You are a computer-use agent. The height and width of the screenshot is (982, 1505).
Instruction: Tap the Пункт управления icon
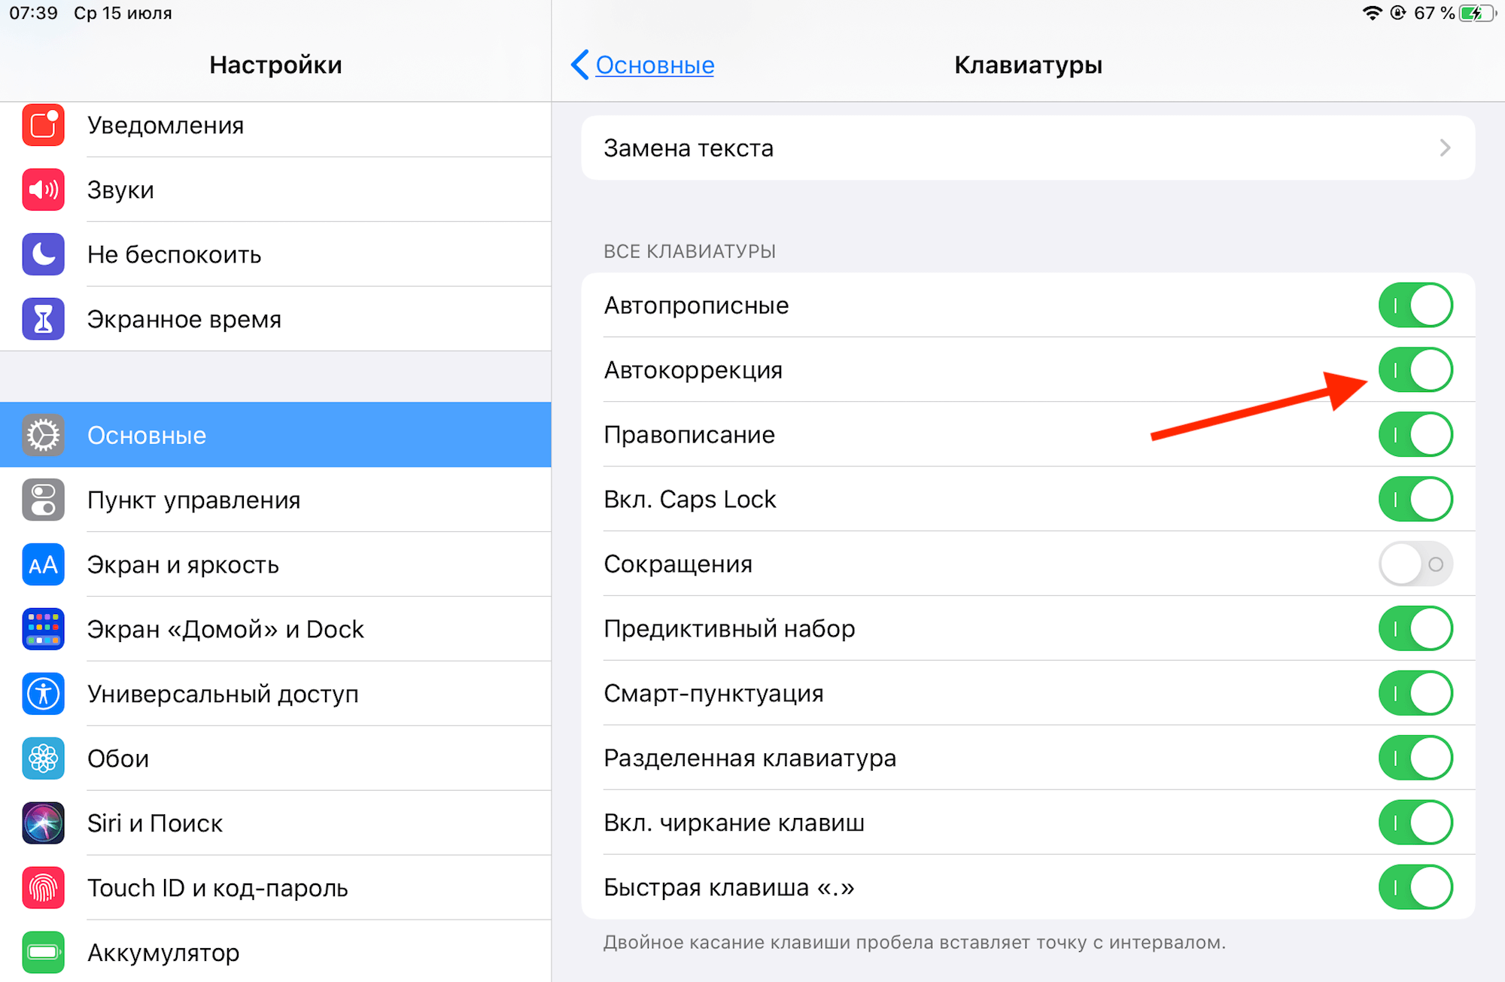(43, 500)
